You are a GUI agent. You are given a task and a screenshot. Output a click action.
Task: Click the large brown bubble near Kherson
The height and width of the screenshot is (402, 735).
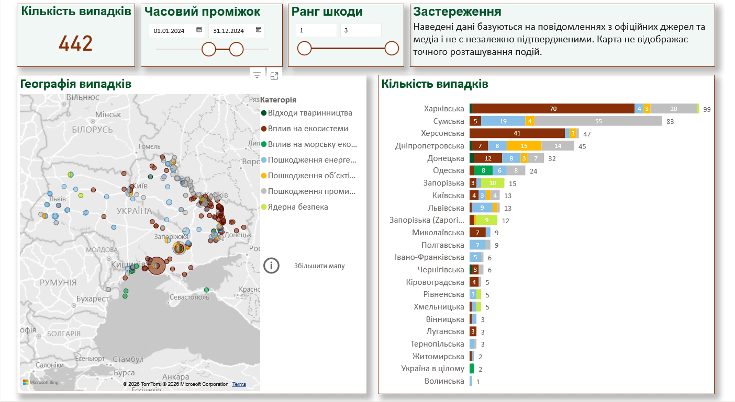(x=156, y=266)
